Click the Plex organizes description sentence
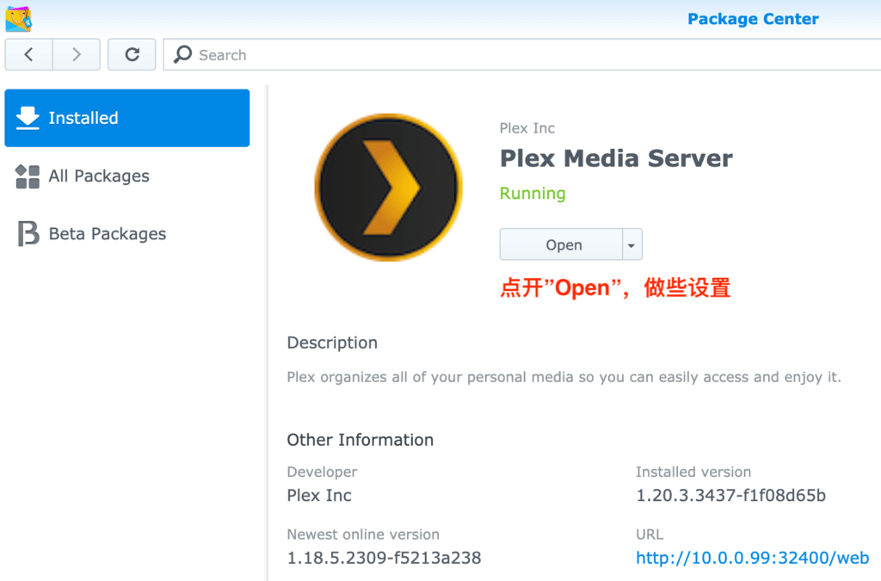Screen dimensions: 881x581 [564, 377]
